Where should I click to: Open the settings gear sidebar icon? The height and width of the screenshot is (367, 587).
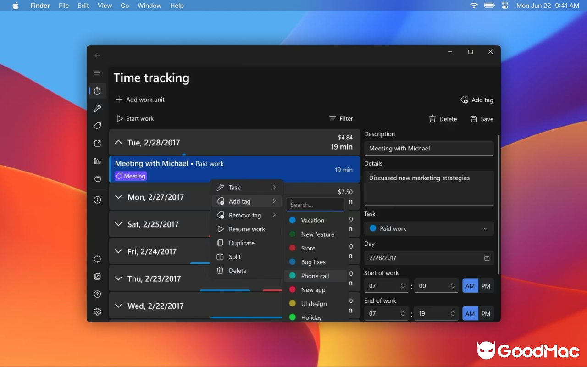(97, 311)
